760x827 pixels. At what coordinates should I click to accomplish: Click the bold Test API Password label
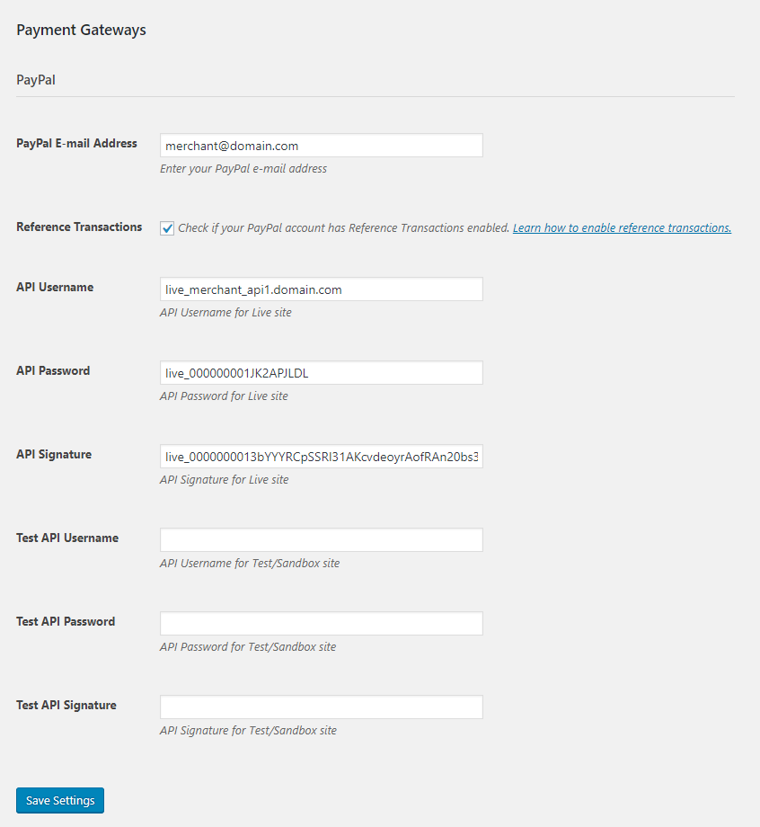coord(66,621)
